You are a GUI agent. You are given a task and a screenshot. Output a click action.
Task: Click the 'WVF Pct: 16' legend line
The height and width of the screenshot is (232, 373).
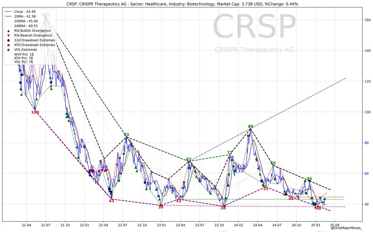coord(24,54)
